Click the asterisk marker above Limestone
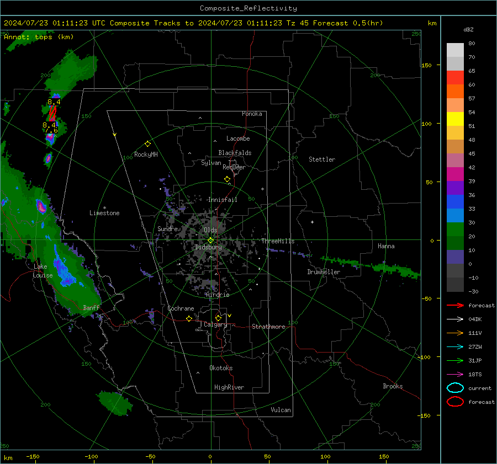The height and width of the screenshot is (464, 497). pos(104,208)
